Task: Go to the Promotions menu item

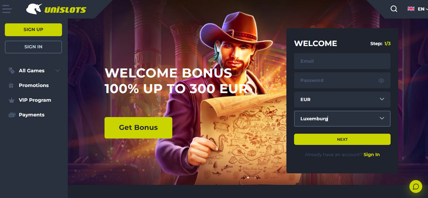Action: point(34,85)
